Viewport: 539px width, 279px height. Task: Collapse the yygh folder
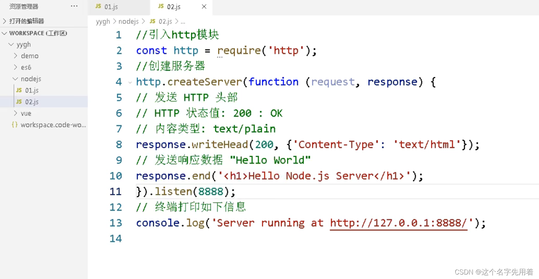click(x=44, y=44)
